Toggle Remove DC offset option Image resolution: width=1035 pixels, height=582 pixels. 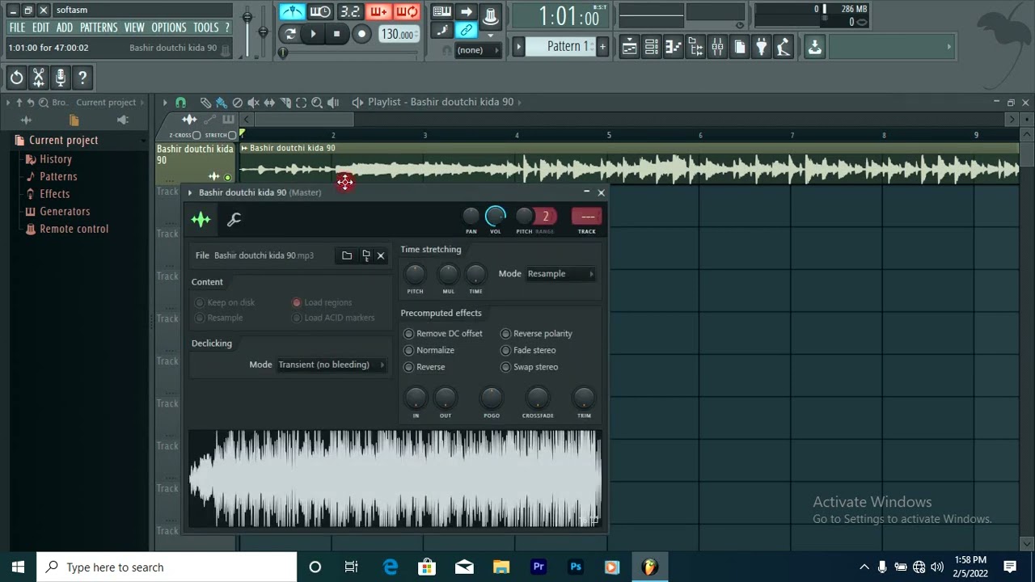pyautogui.click(x=443, y=333)
